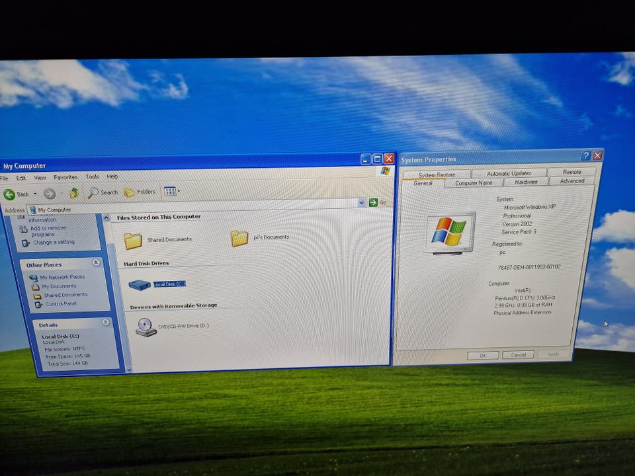635x476 pixels.
Task: Open the Help menu in My Computer
Action: (112, 177)
